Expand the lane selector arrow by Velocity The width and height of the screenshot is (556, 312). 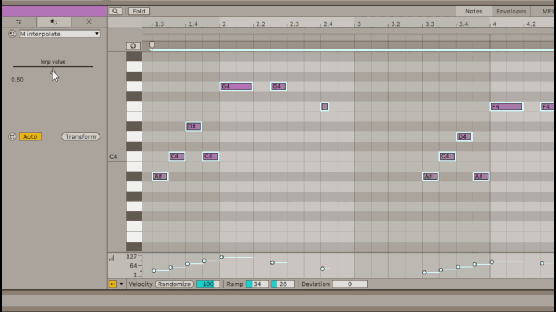pos(122,284)
